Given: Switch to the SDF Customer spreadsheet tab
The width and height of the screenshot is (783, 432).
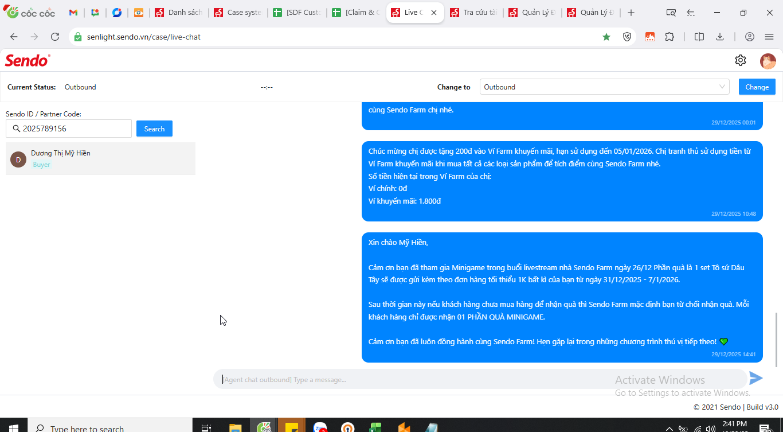Looking at the screenshot, I should pyautogui.click(x=297, y=13).
